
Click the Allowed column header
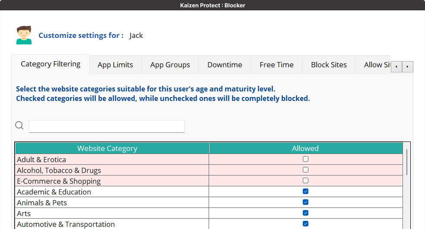[x=305, y=148]
